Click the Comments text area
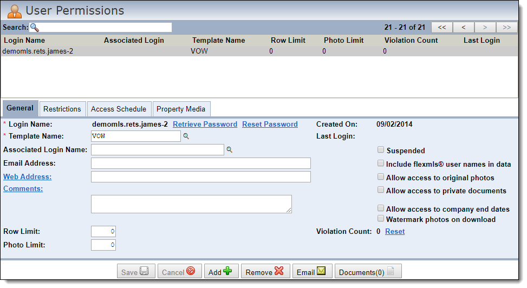 pos(191,204)
